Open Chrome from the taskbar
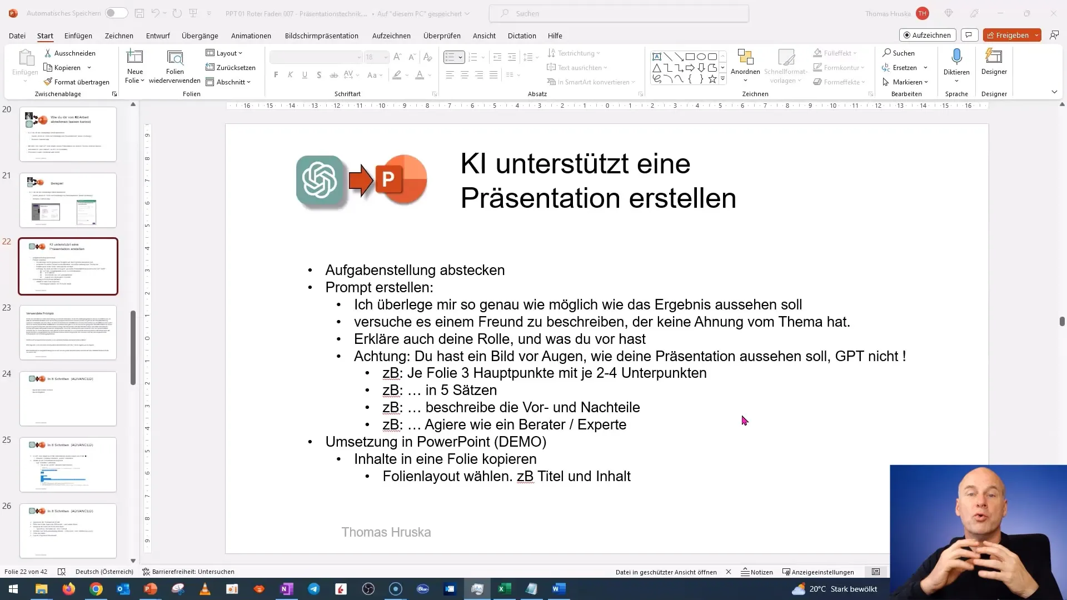This screenshot has width=1067, height=600. [x=96, y=589]
